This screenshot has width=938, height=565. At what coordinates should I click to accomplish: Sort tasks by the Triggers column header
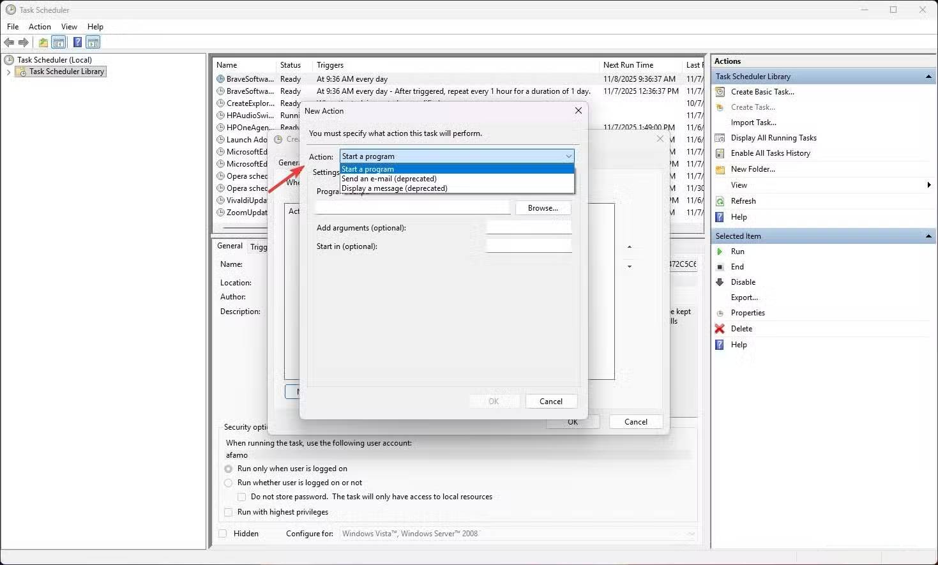(x=330, y=65)
